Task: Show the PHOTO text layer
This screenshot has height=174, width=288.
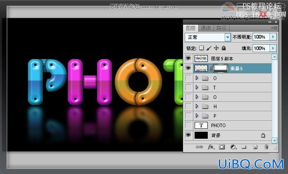Action: [x=188, y=126]
